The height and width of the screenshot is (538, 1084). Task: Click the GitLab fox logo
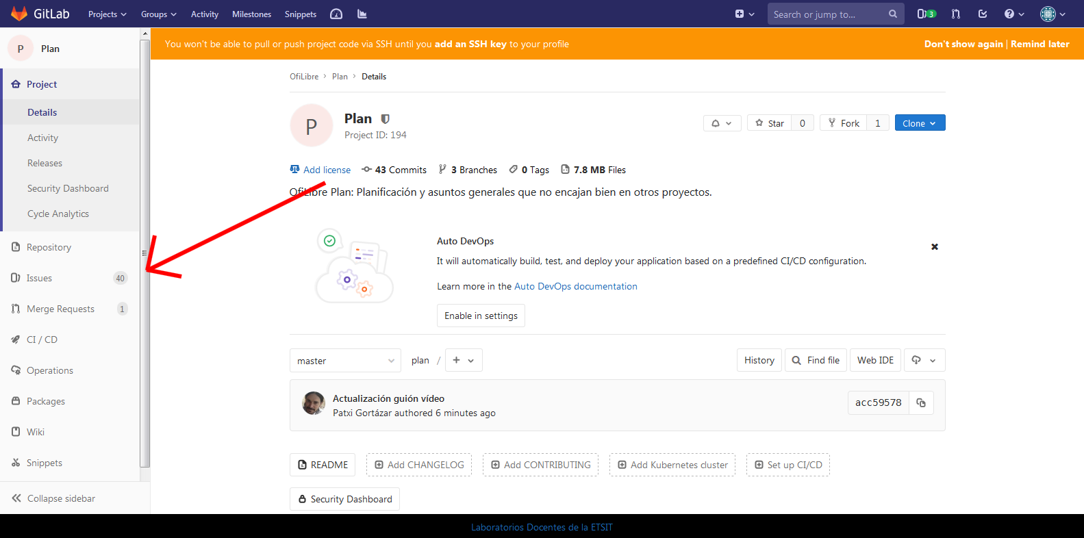click(x=19, y=14)
